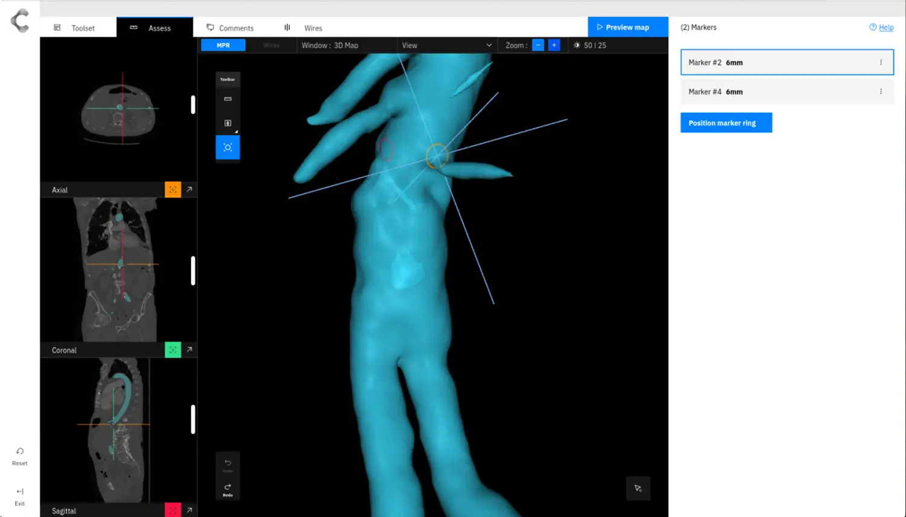Click the Coronal CT thumbnail view
This screenshot has height=517, width=906.
tap(119, 270)
